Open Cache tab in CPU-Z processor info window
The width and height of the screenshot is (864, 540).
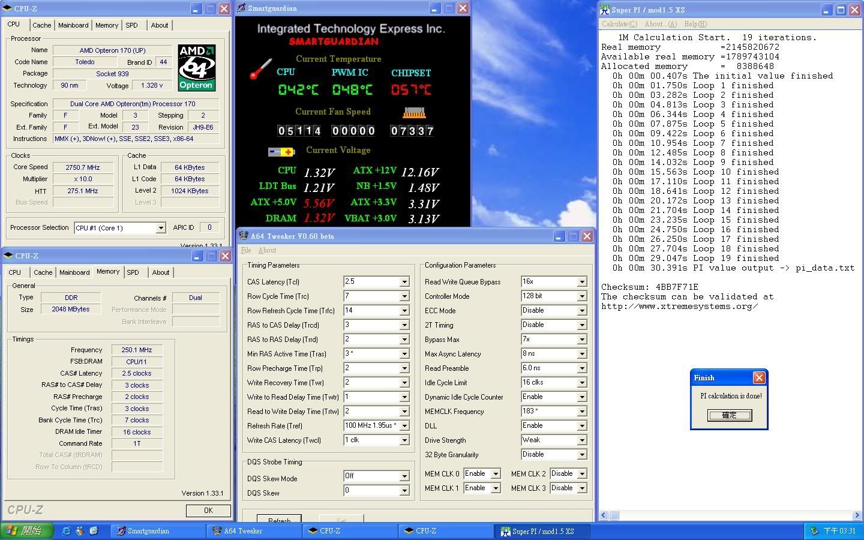[41, 25]
